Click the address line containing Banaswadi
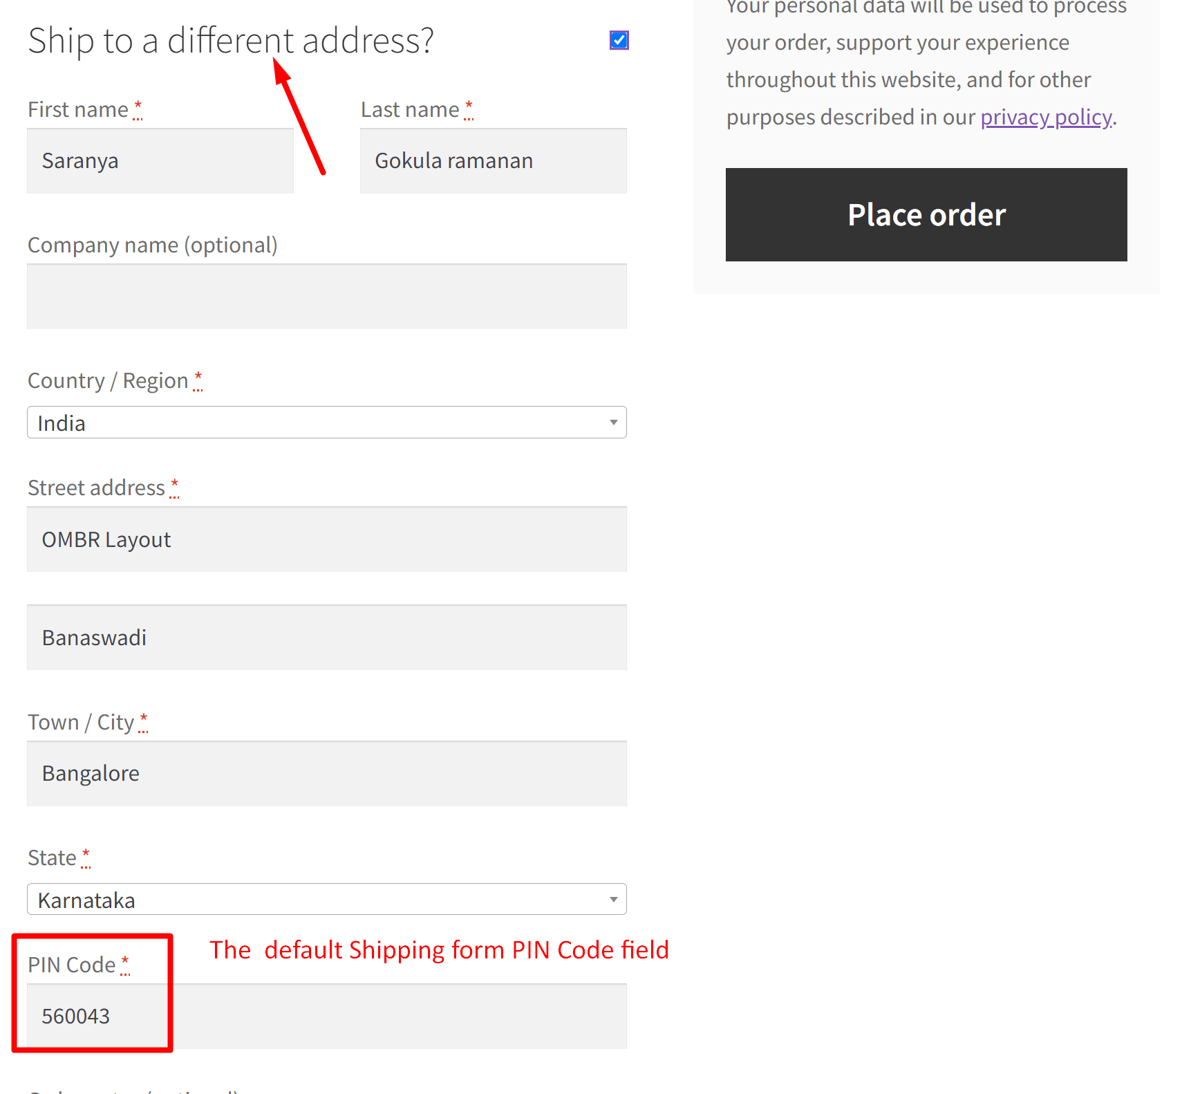 pos(326,637)
